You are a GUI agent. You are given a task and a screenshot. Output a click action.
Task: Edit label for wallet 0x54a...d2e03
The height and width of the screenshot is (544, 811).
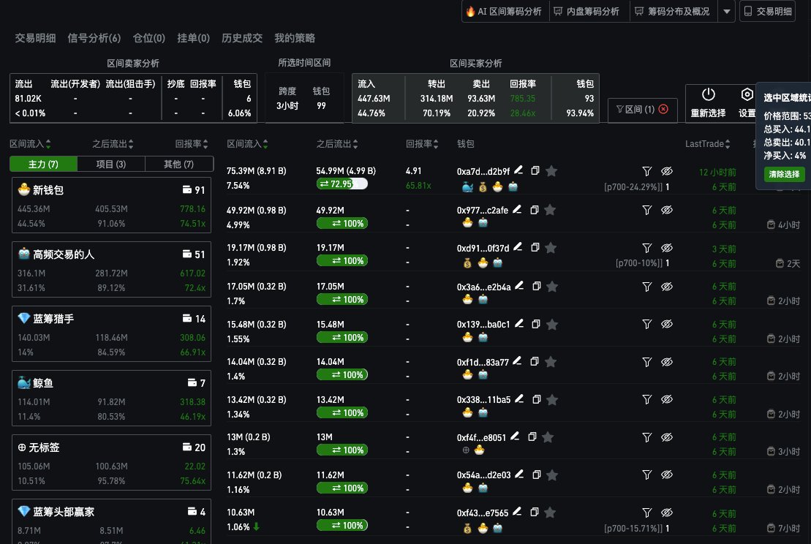519,474
